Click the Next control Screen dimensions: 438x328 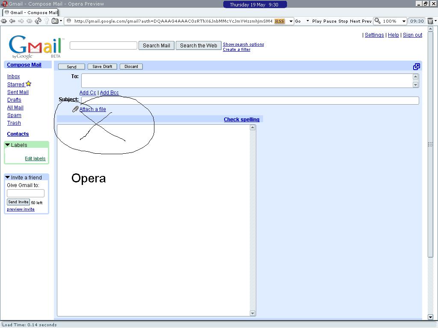coord(355,21)
